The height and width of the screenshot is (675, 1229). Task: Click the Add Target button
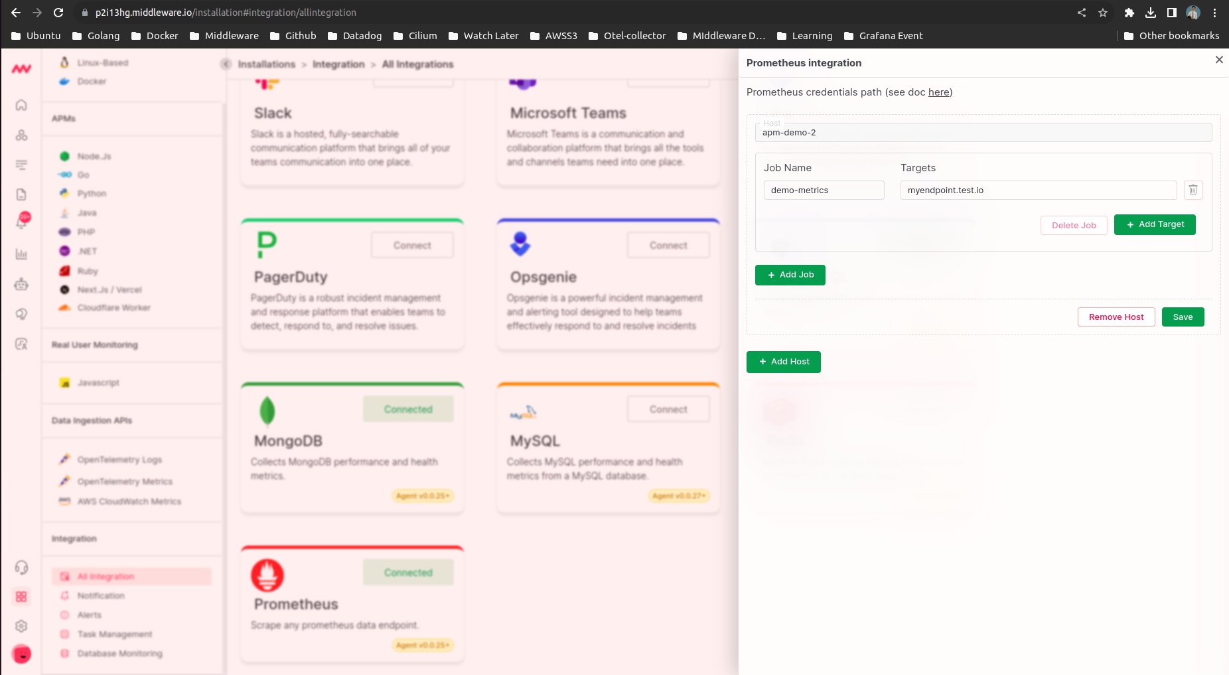click(1155, 224)
